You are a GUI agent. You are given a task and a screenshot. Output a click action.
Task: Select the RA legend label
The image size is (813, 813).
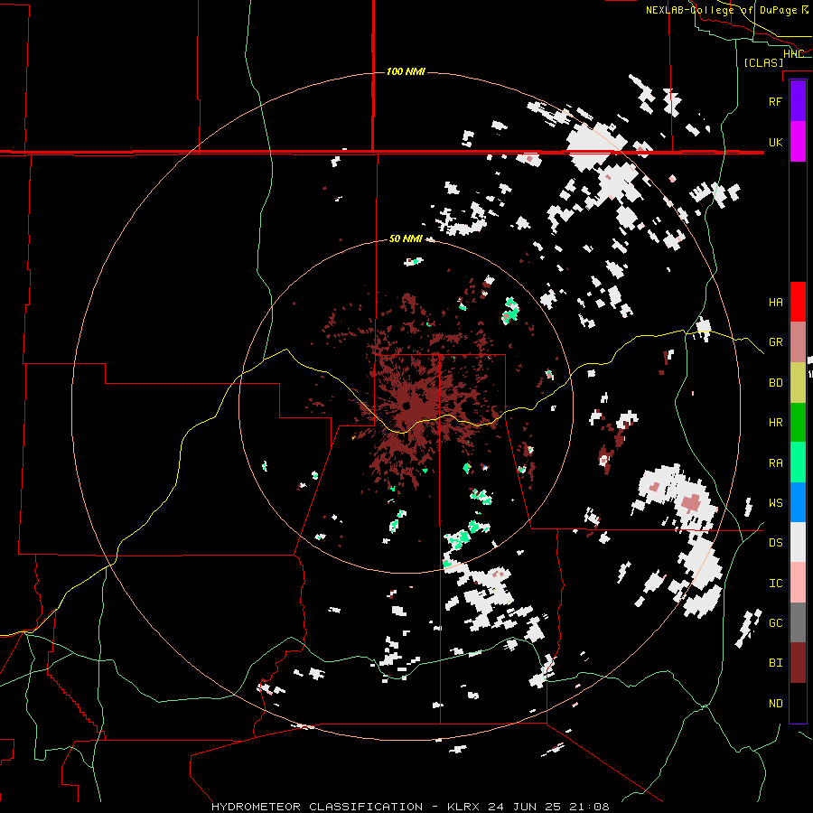pyautogui.click(x=775, y=463)
